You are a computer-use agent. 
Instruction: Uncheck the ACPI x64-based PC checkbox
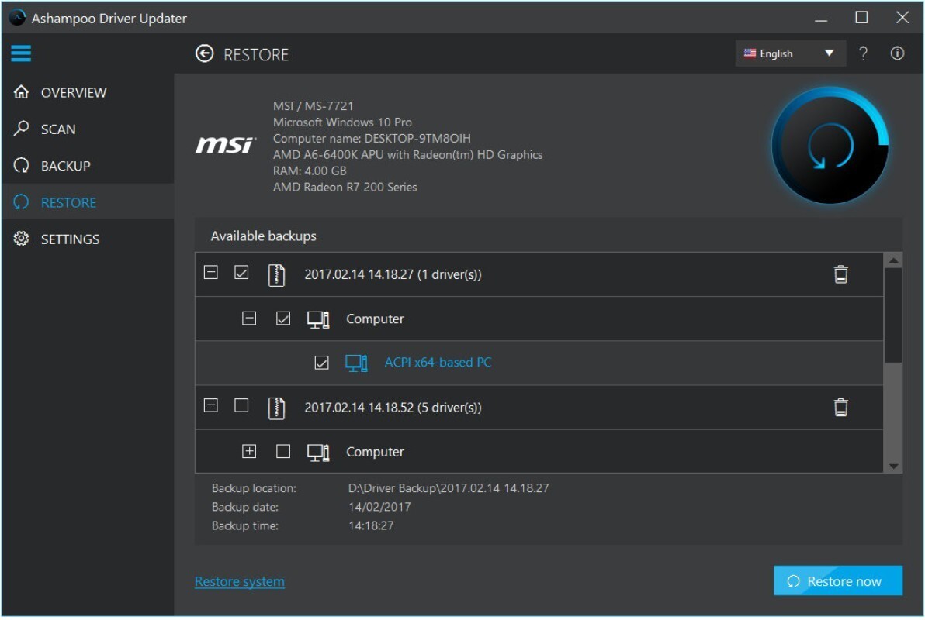pyautogui.click(x=321, y=363)
